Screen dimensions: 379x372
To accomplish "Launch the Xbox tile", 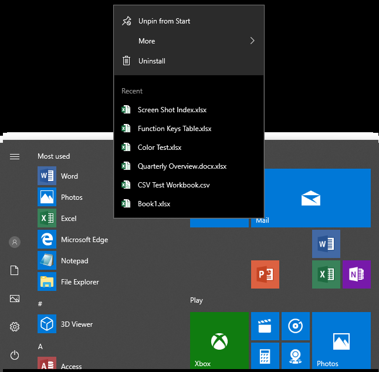I will click(x=219, y=340).
